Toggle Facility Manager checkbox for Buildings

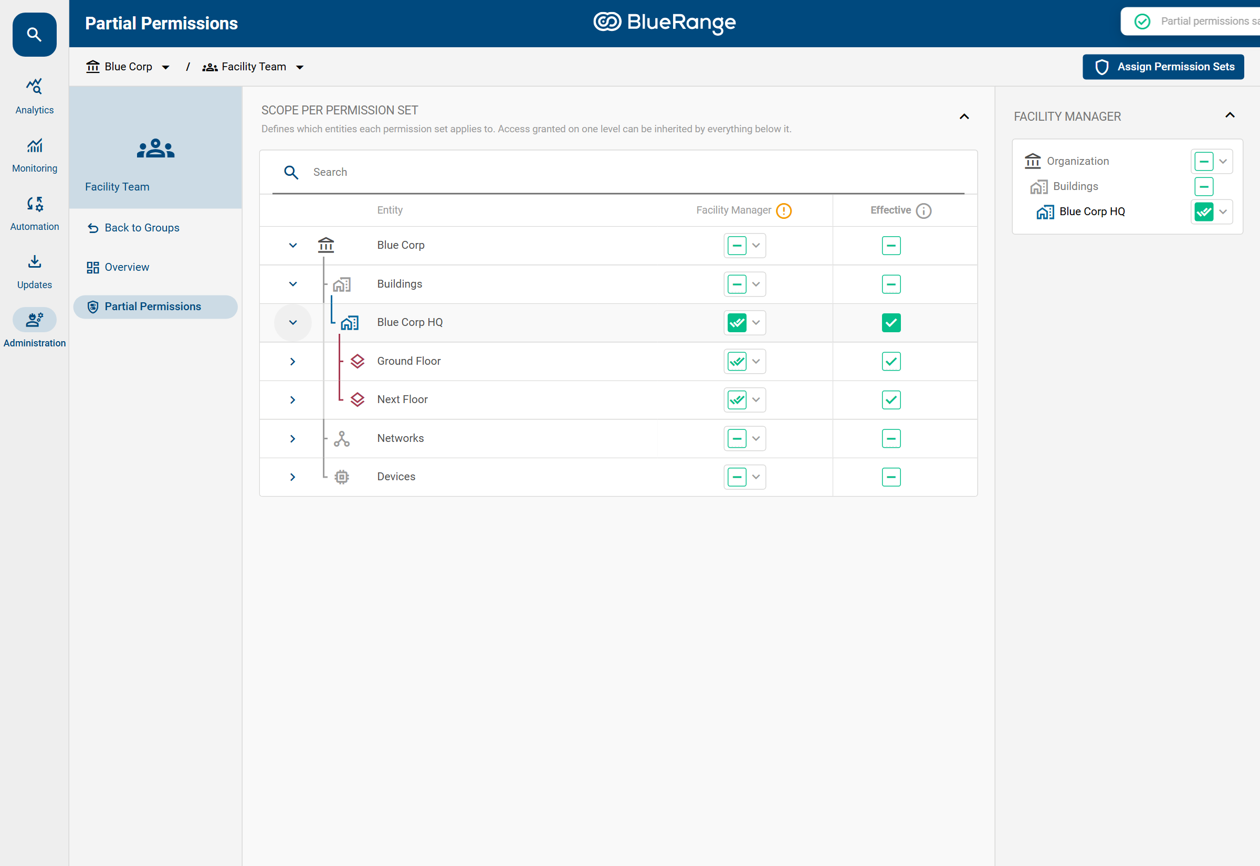(x=737, y=284)
